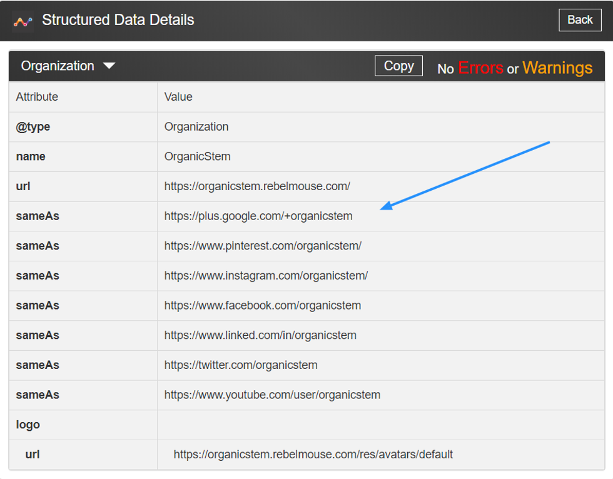The width and height of the screenshot is (613, 479).
Task: Click the LinkedIn sameAs URL value
Action: [260, 335]
